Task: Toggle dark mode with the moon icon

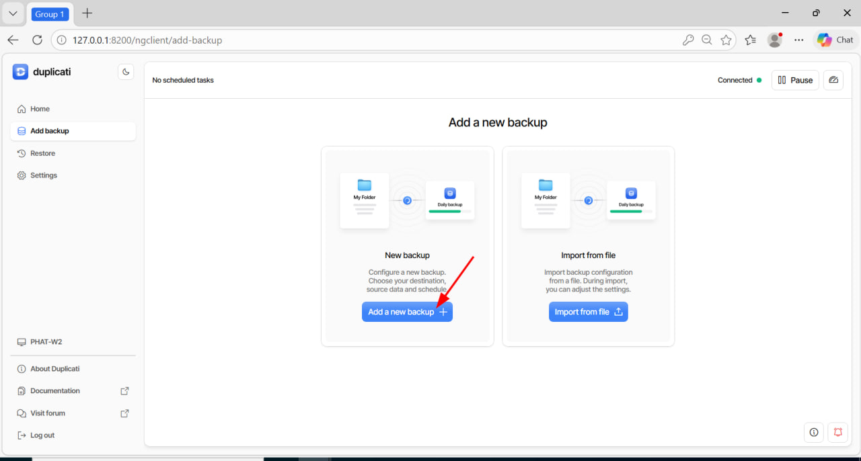Action: 126,72
